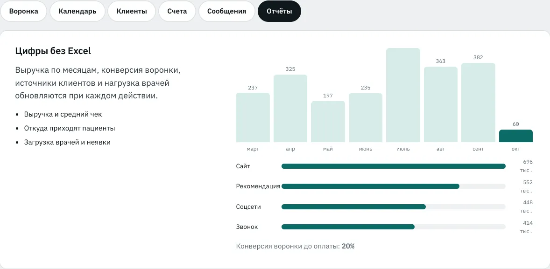Open the Сообщения tab
Viewport: 550px width, 269px height.
(x=226, y=11)
